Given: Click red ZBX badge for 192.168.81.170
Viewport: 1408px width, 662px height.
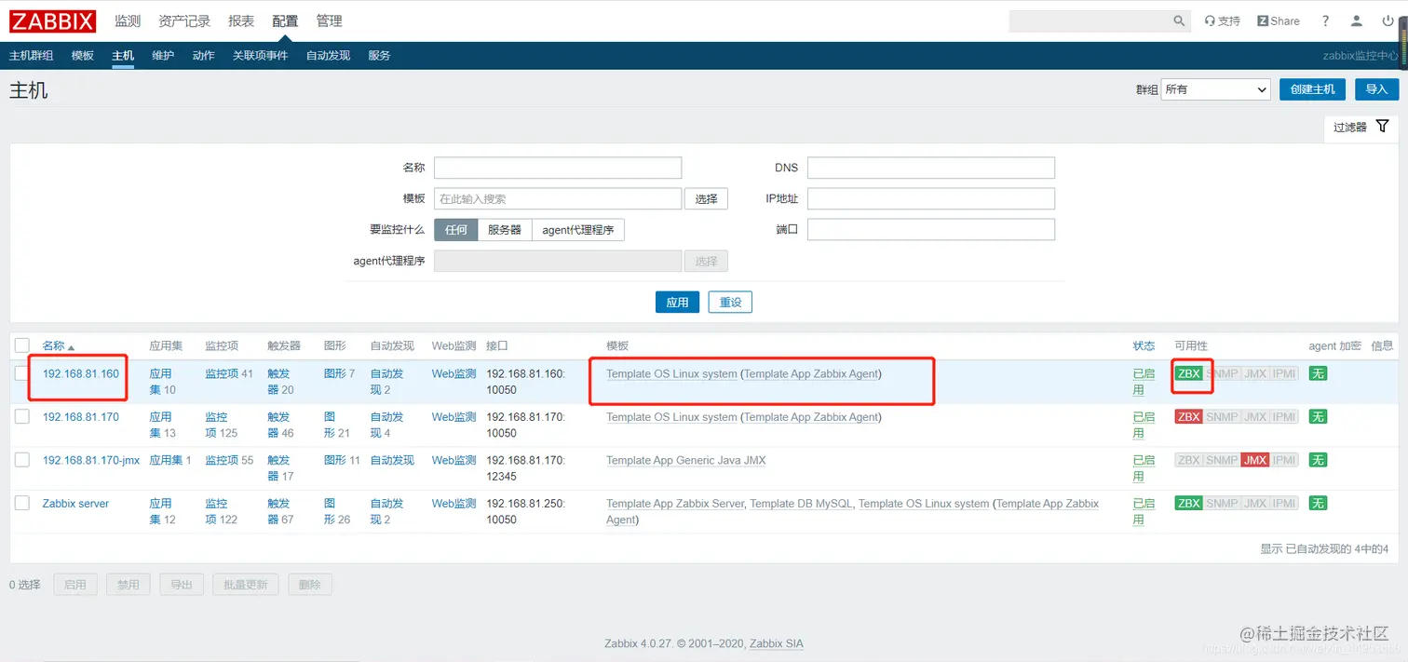Looking at the screenshot, I should click(1188, 416).
